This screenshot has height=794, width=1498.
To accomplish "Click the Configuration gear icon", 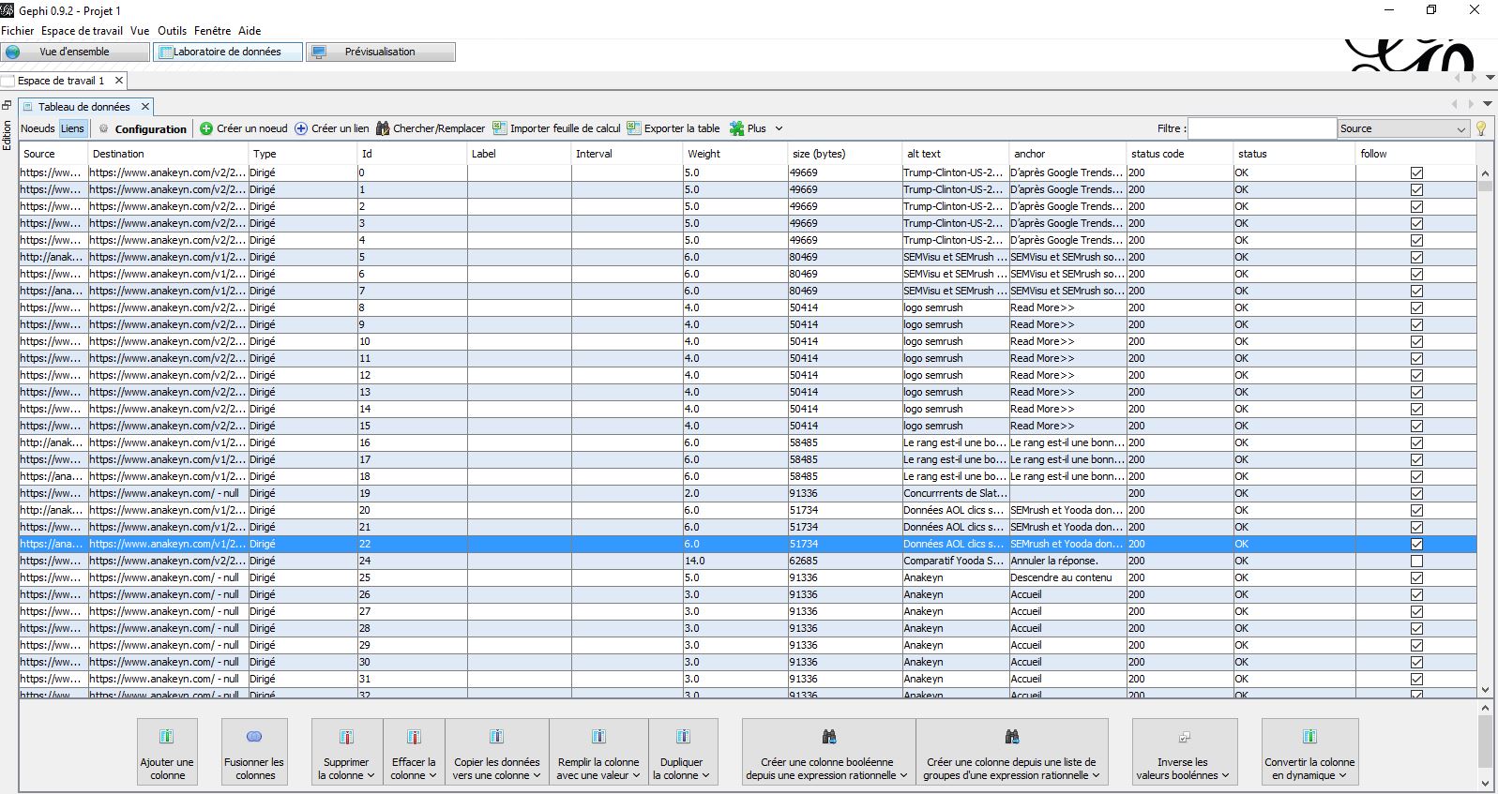I will pos(104,128).
